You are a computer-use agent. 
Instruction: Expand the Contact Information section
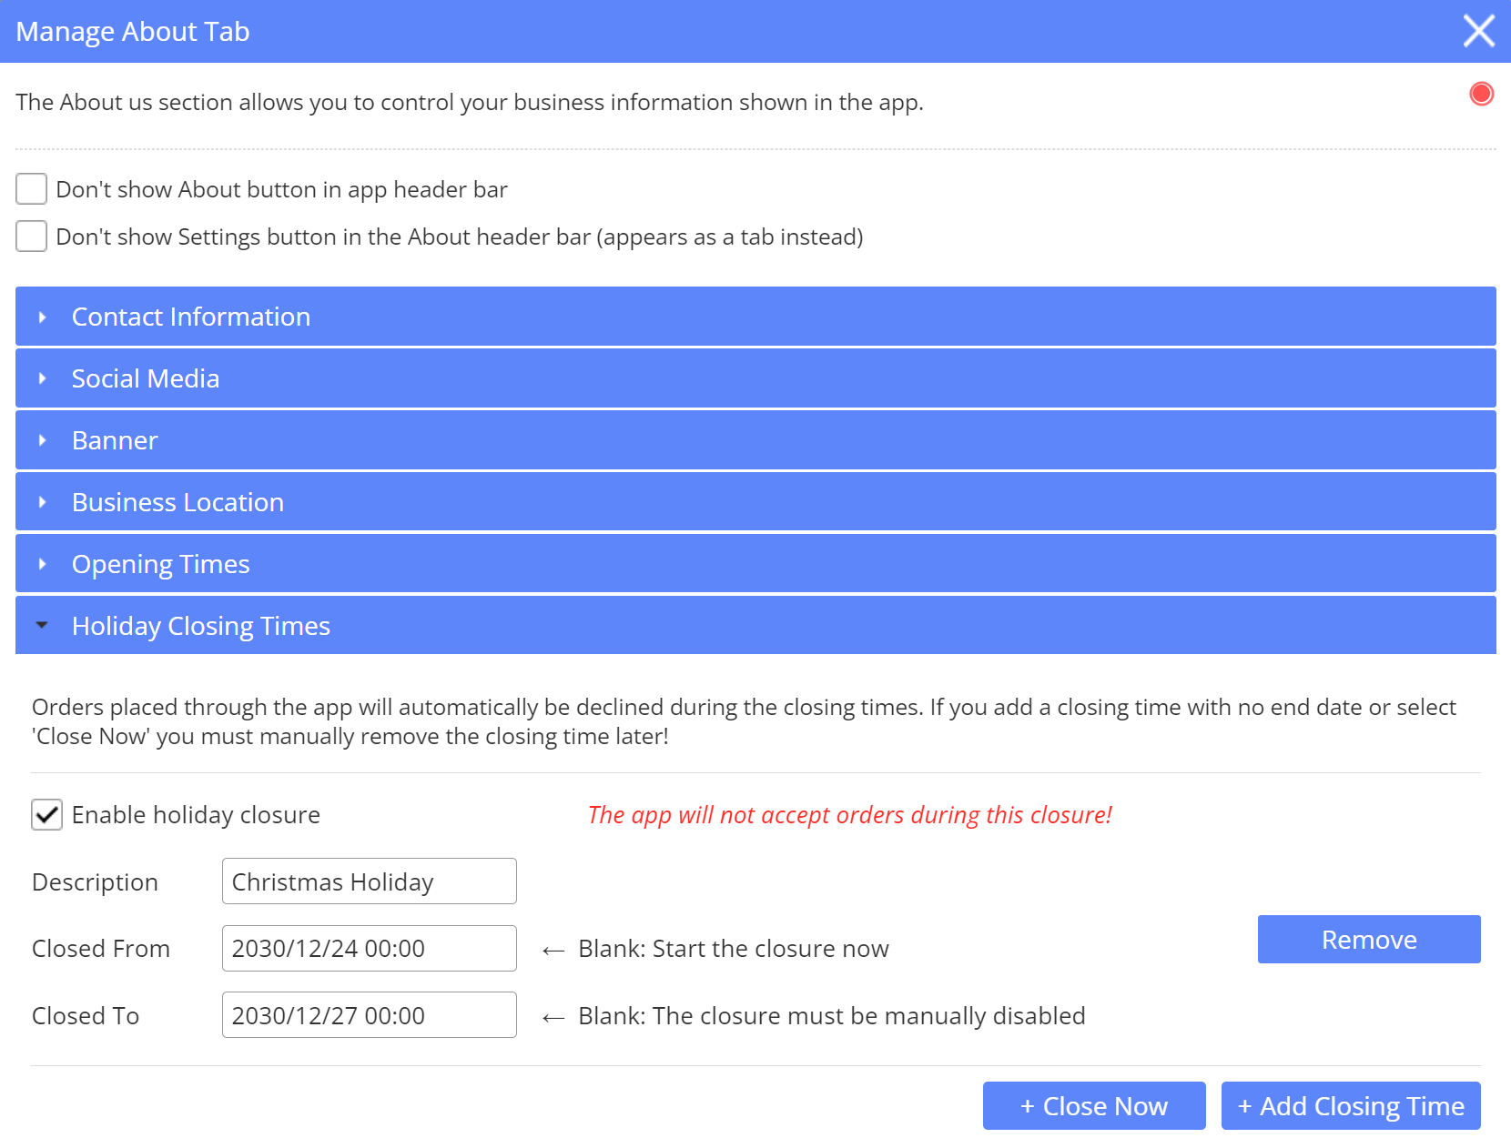click(x=190, y=317)
